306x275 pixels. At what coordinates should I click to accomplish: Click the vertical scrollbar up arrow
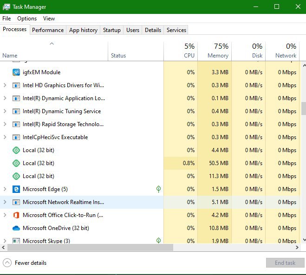click(x=304, y=66)
